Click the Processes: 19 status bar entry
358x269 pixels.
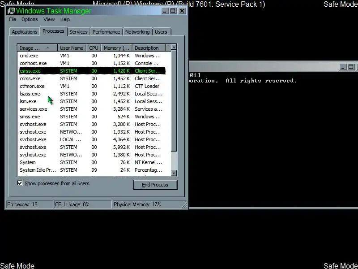coord(30,204)
